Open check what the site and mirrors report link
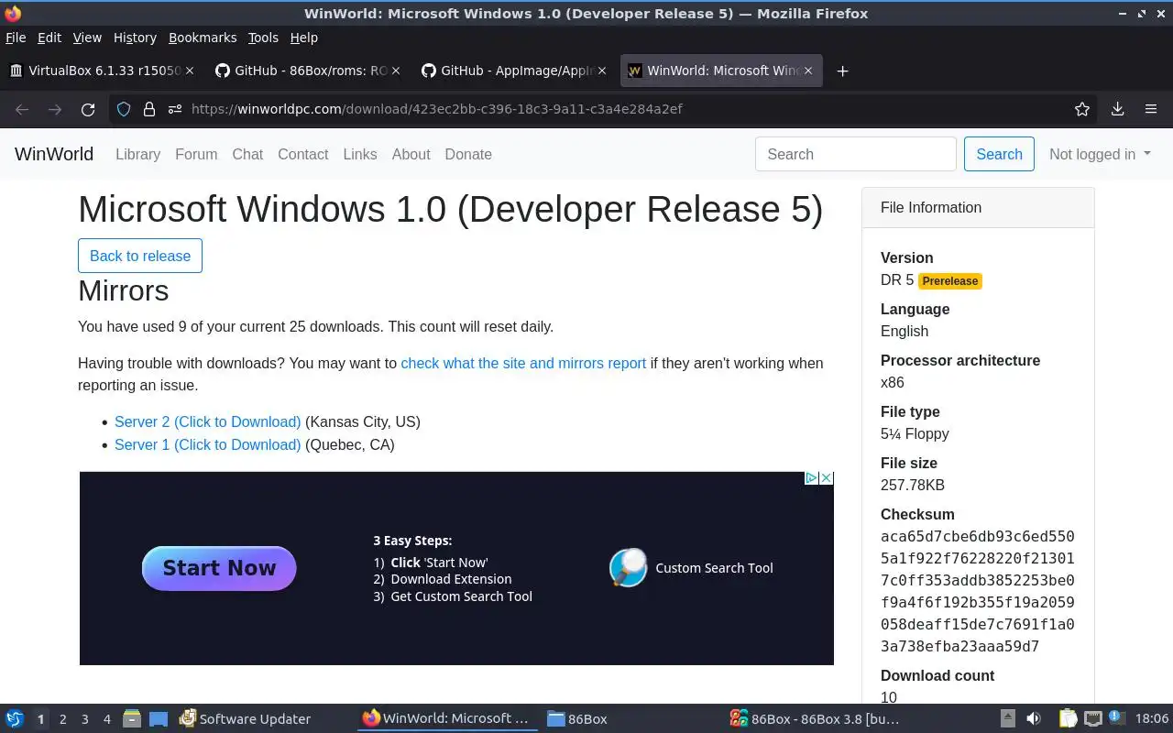 [x=523, y=363]
